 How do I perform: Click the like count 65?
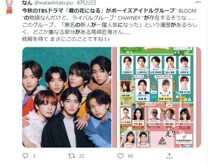click(131, 156)
